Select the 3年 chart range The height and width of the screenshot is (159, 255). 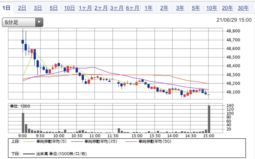click(180, 8)
